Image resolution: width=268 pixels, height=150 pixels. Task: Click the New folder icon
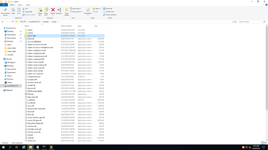(67, 12)
